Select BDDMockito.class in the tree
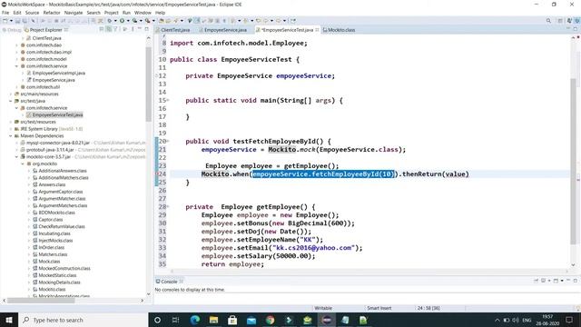581x327 pixels. coord(56,213)
